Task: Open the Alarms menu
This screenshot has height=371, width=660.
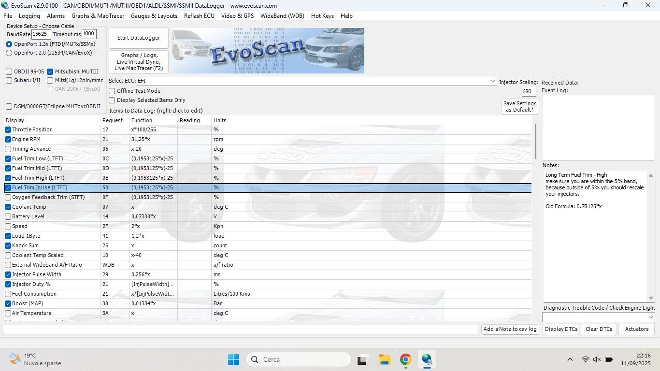Action: 56,16
